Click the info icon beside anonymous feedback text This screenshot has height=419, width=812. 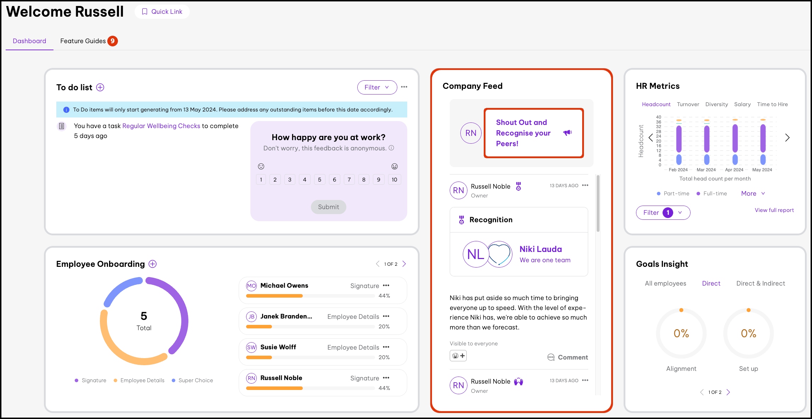pos(391,148)
